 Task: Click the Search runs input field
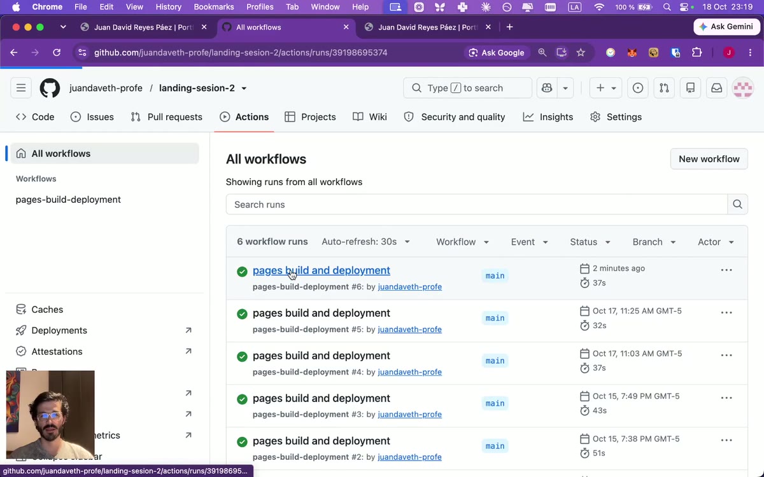pos(477,204)
